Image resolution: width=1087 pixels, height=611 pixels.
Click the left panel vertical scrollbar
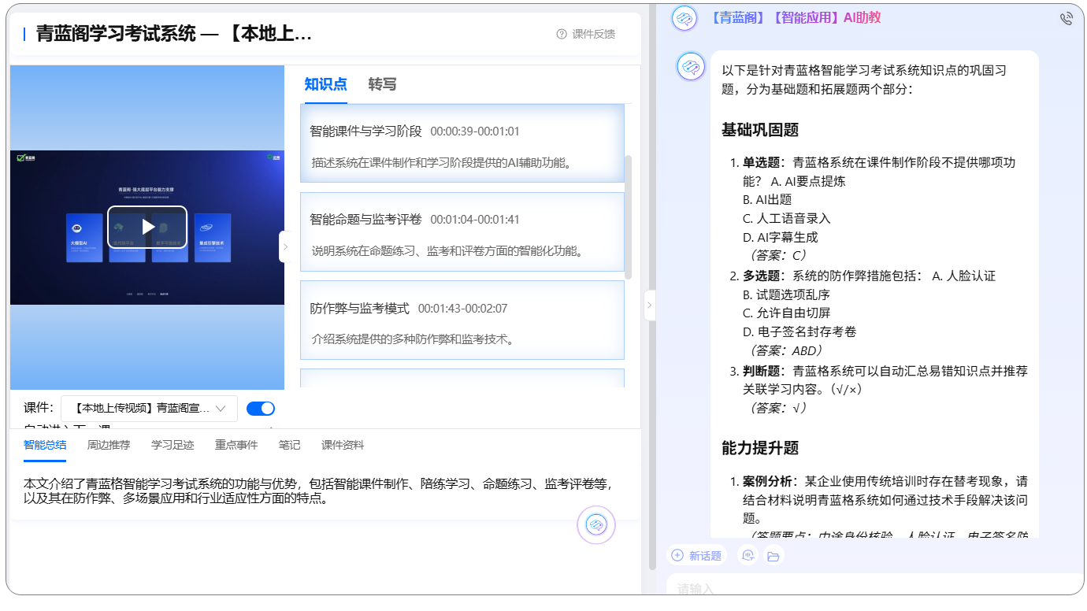click(x=651, y=287)
